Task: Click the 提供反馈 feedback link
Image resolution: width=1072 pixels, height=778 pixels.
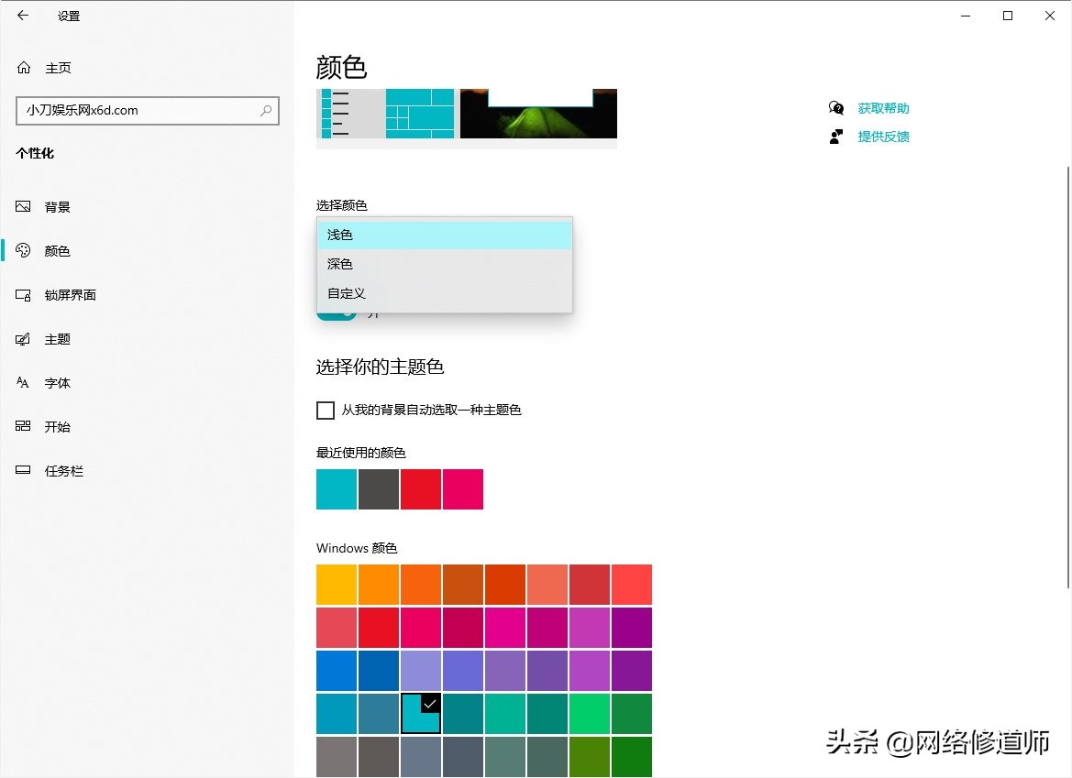Action: click(882, 136)
